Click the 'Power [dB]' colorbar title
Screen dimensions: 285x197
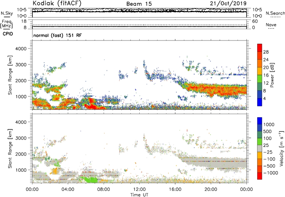272,75
